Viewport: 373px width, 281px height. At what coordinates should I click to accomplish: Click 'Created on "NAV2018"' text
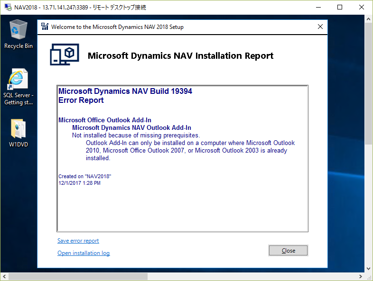84,176
